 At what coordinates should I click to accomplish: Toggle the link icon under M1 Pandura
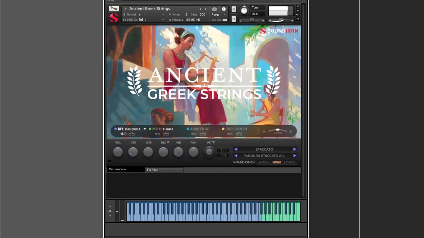coord(132,134)
